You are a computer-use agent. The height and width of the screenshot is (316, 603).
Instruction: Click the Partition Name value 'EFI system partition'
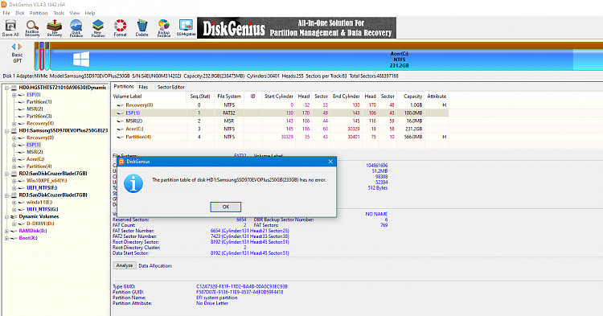(217, 298)
